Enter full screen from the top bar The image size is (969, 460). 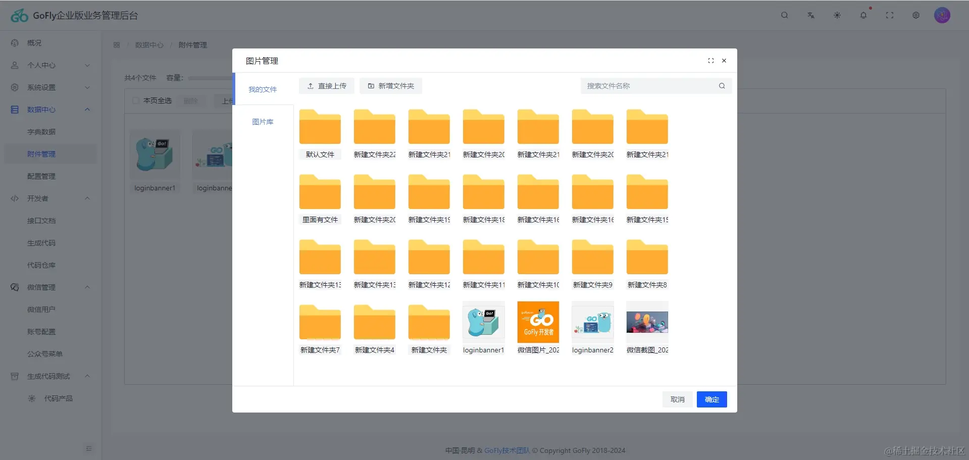pos(890,15)
